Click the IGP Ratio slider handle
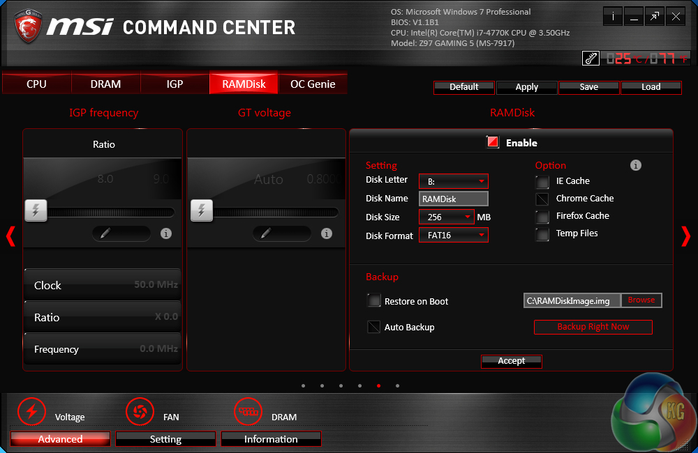This screenshot has width=698, height=453. [x=36, y=210]
